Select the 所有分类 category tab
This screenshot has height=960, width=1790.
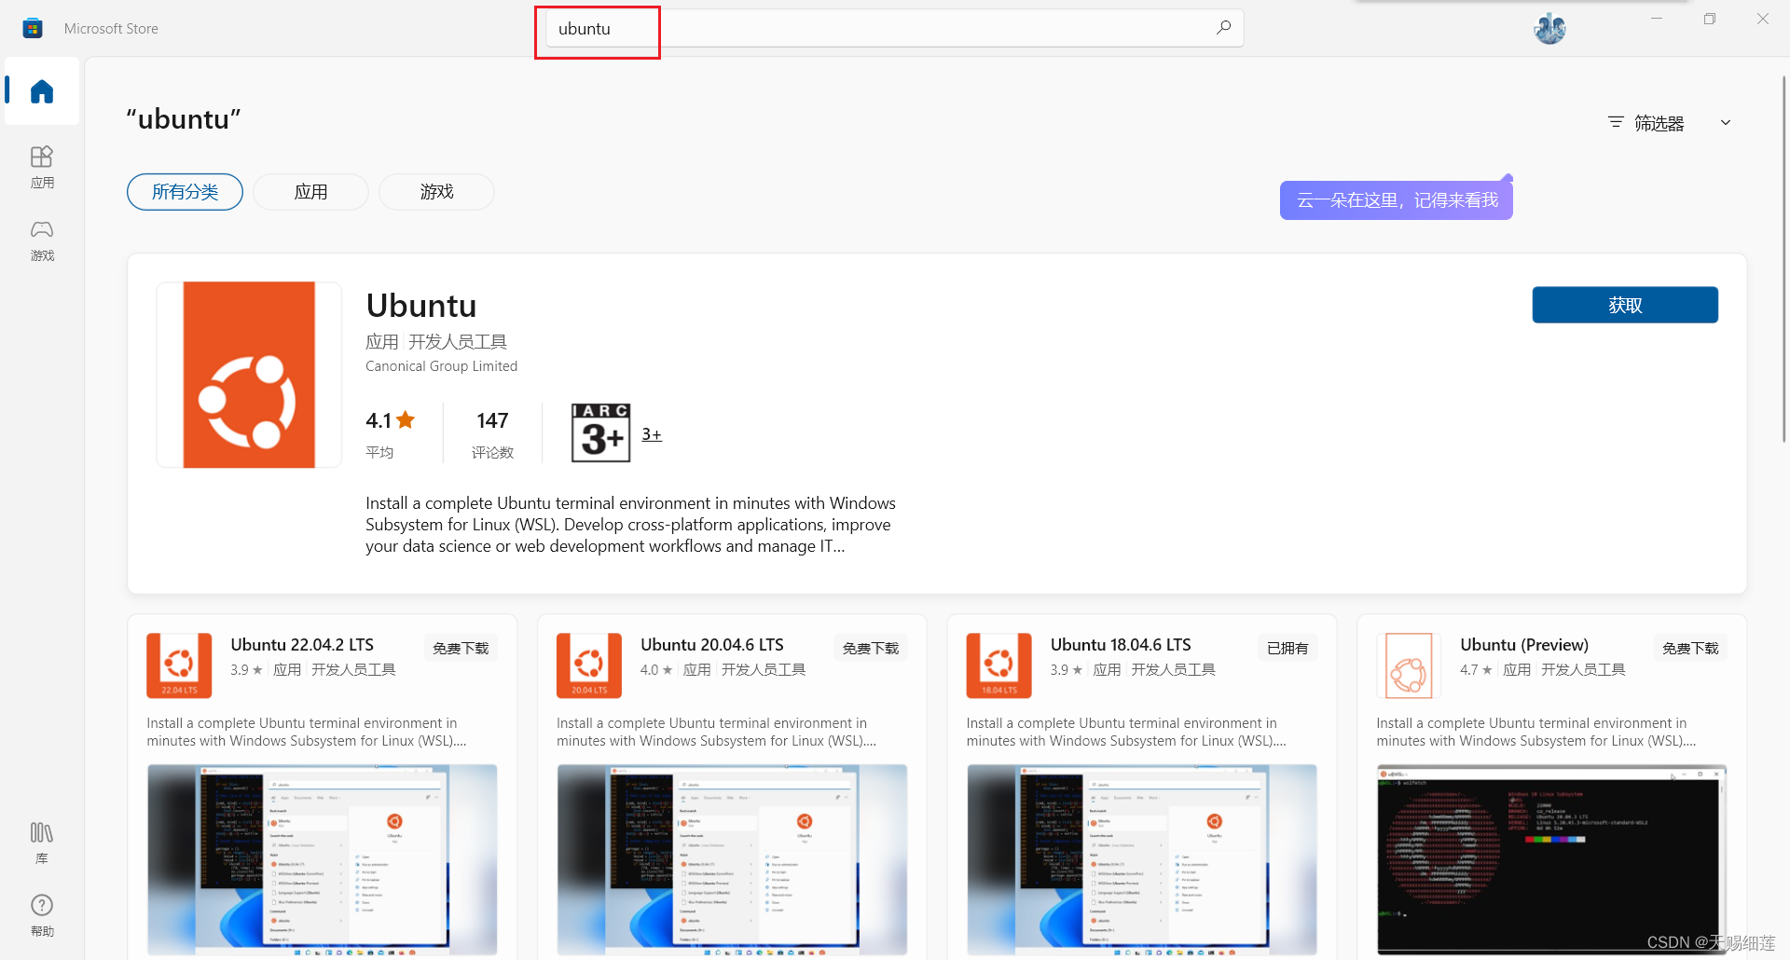pyautogui.click(x=185, y=192)
